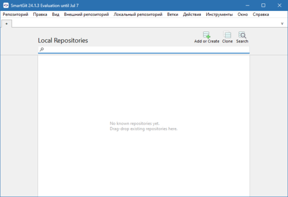
Task: Open the Внешний репозиторий menu
Action: click(x=86, y=14)
